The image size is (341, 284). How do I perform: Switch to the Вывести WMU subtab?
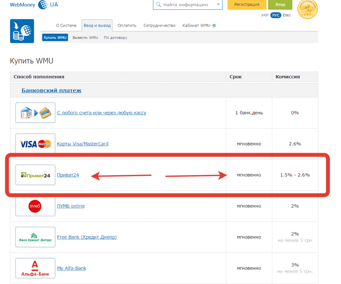pyautogui.click(x=85, y=38)
